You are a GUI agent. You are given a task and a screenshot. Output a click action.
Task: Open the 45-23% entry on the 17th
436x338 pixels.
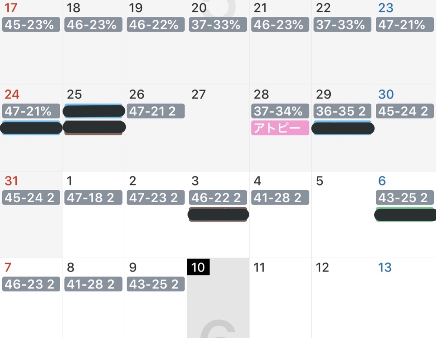[x=31, y=25]
